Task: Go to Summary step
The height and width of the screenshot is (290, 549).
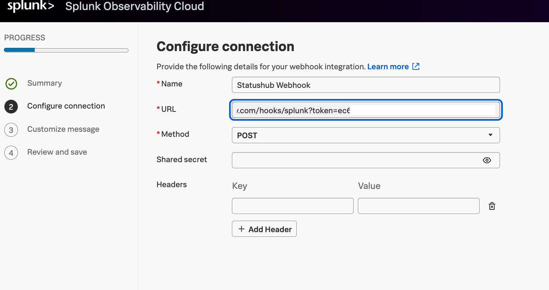Action: [44, 83]
